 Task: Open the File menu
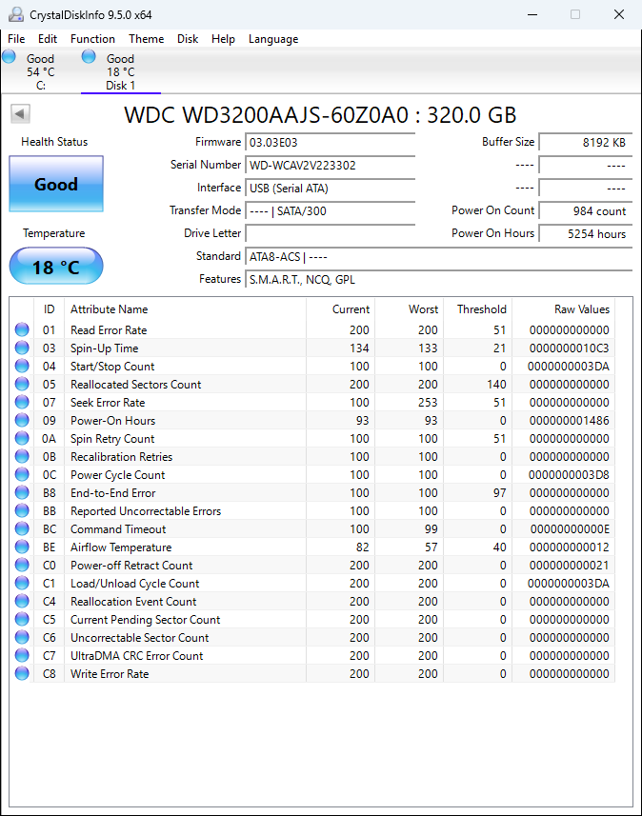(16, 39)
